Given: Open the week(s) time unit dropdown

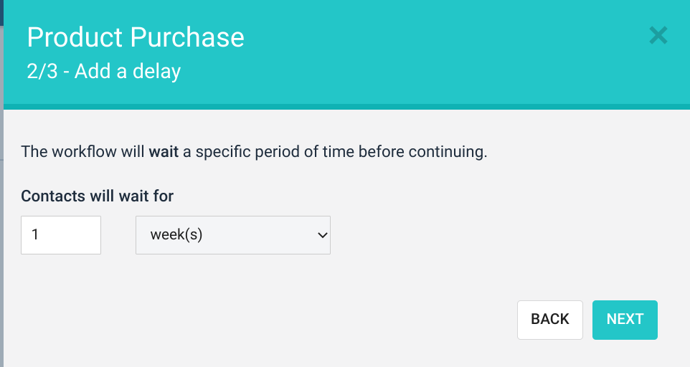Looking at the screenshot, I should click(232, 235).
